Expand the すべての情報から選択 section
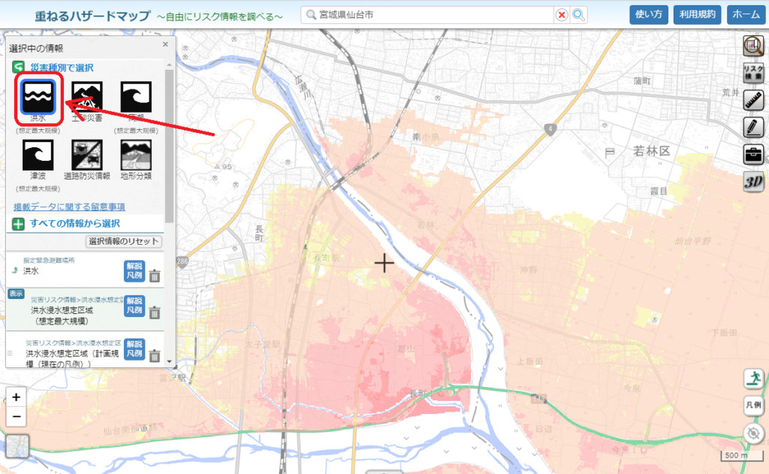 pyautogui.click(x=18, y=224)
